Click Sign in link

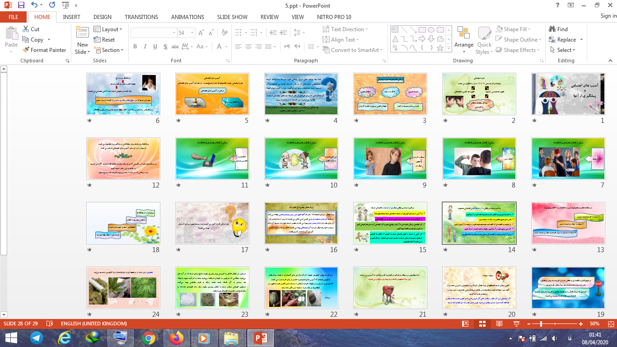(608, 16)
